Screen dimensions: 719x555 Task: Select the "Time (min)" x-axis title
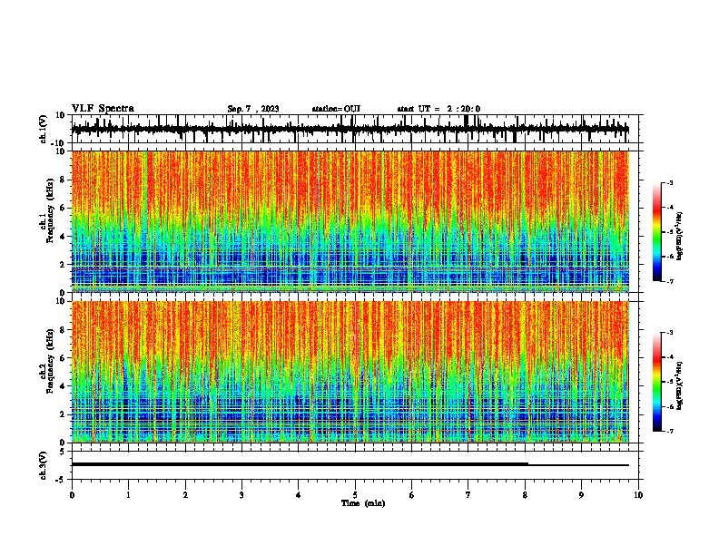pyautogui.click(x=363, y=503)
